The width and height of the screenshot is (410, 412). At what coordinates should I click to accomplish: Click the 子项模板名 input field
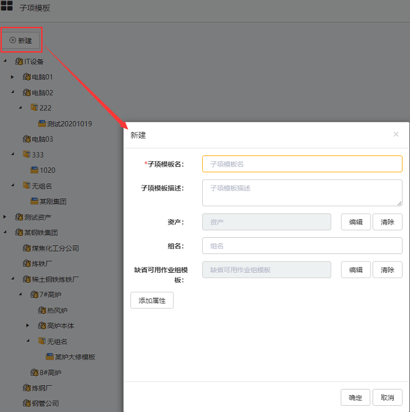pos(302,164)
